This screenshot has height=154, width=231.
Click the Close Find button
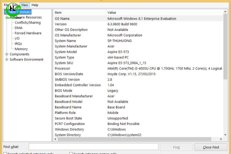211,147
